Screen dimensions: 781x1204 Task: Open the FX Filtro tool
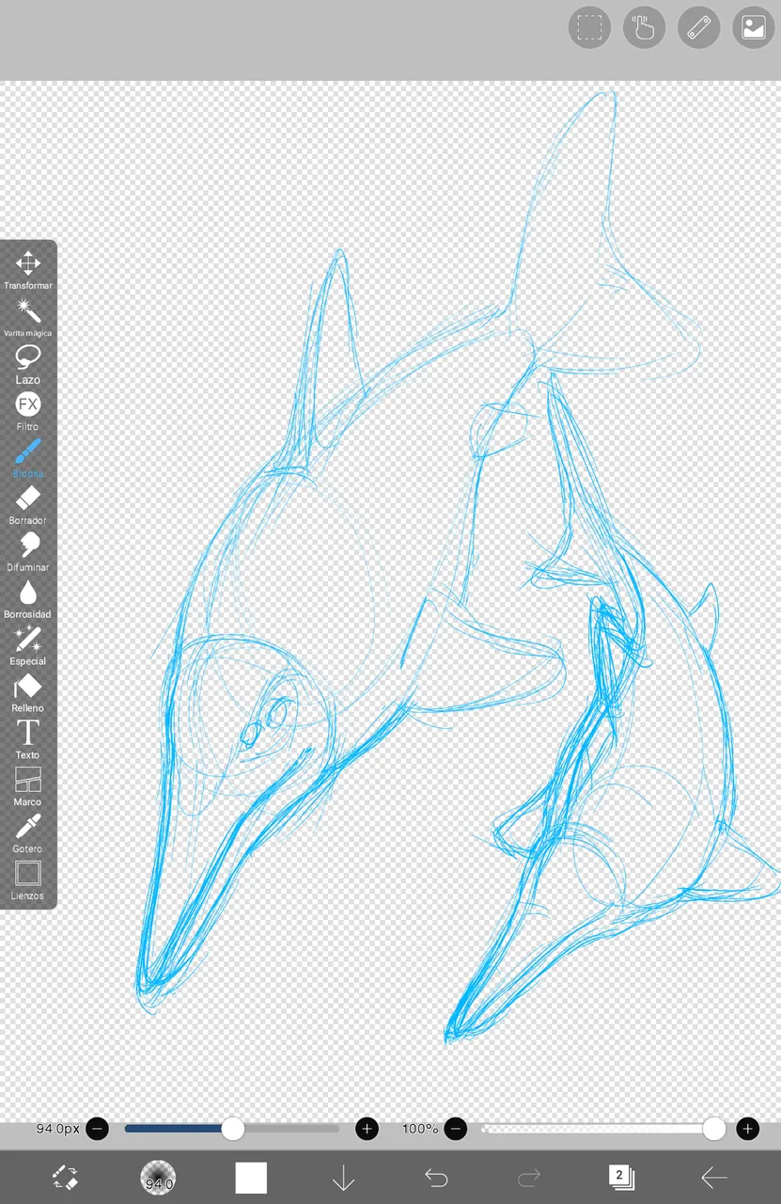(x=28, y=411)
